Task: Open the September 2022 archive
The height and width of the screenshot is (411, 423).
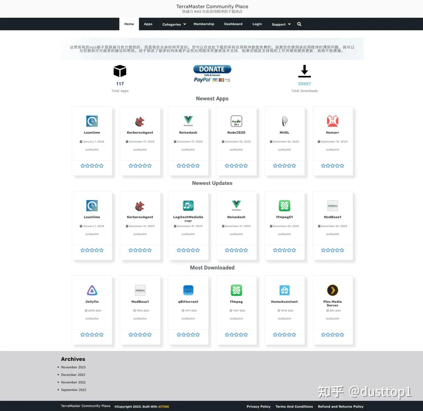Action: (x=73, y=390)
